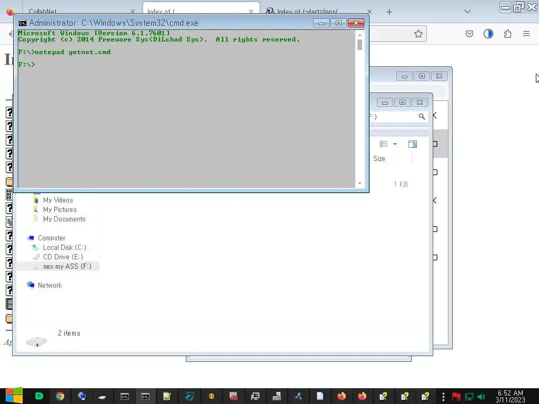Expand the Firefox list all tabs chevron
The height and width of the screenshot is (404, 539).
(467, 12)
